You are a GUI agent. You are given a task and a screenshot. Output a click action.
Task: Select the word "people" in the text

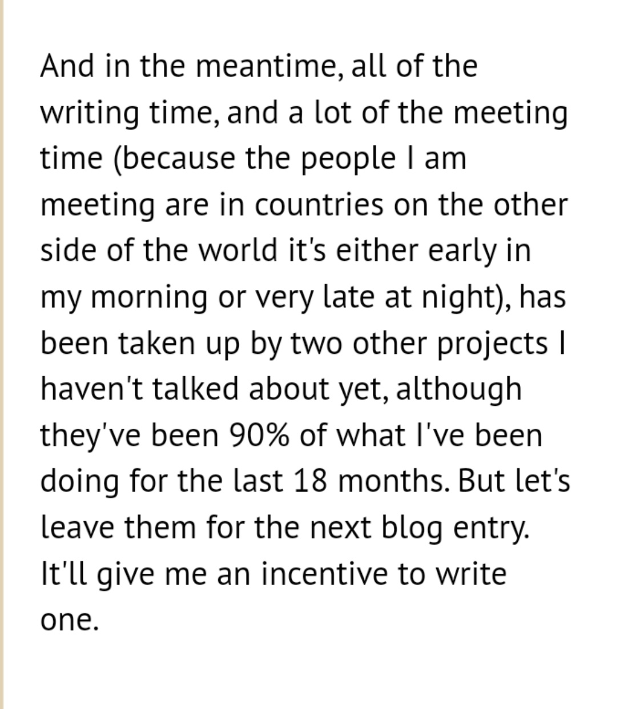tap(348, 160)
